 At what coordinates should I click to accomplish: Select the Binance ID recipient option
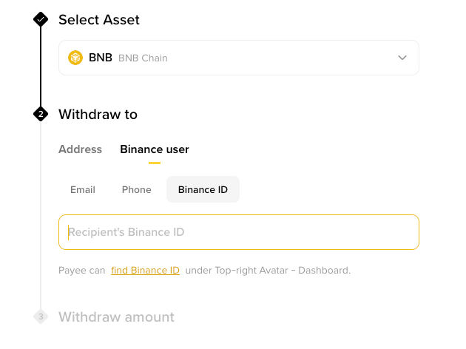(203, 189)
